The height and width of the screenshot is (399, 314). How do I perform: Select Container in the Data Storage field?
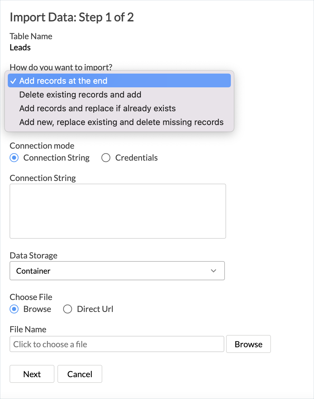point(117,271)
